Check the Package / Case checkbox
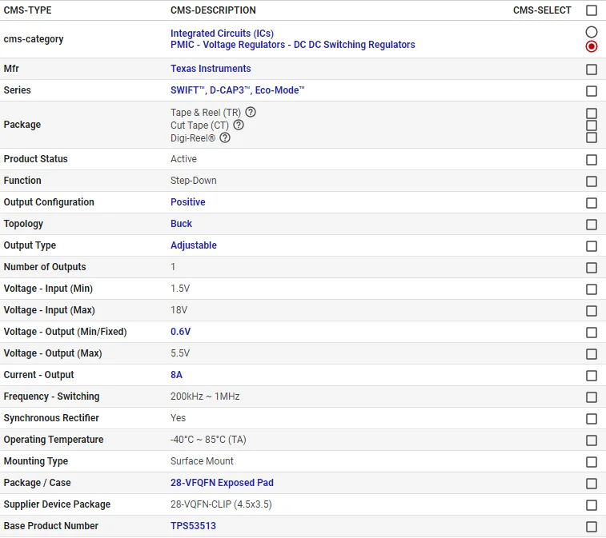The image size is (606, 538). [592, 484]
